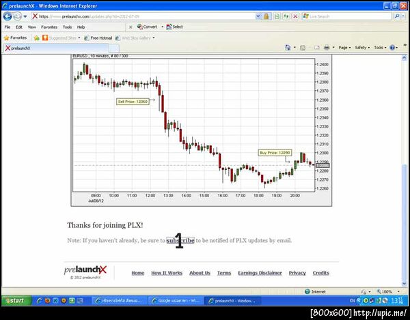This screenshot has width=410, height=320.
Task: Open the Home footer link
Action: click(138, 273)
